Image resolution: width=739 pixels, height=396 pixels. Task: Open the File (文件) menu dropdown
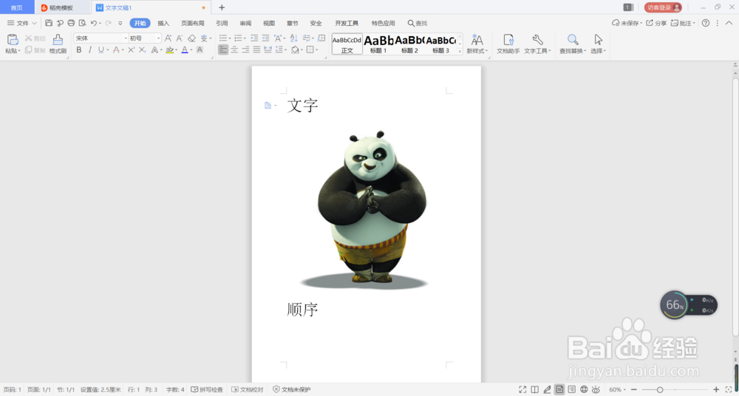pyautogui.click(x=21, y=23)
